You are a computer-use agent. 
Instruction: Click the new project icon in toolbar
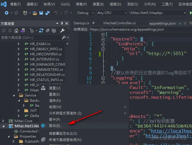click(x=25, y=13)
